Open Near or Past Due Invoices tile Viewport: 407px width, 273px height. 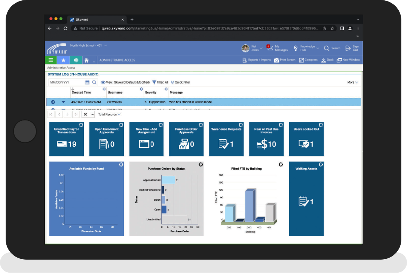(x=266, y=139)
